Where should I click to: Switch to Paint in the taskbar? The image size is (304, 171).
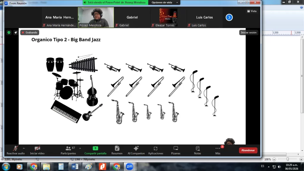point(88,167)
